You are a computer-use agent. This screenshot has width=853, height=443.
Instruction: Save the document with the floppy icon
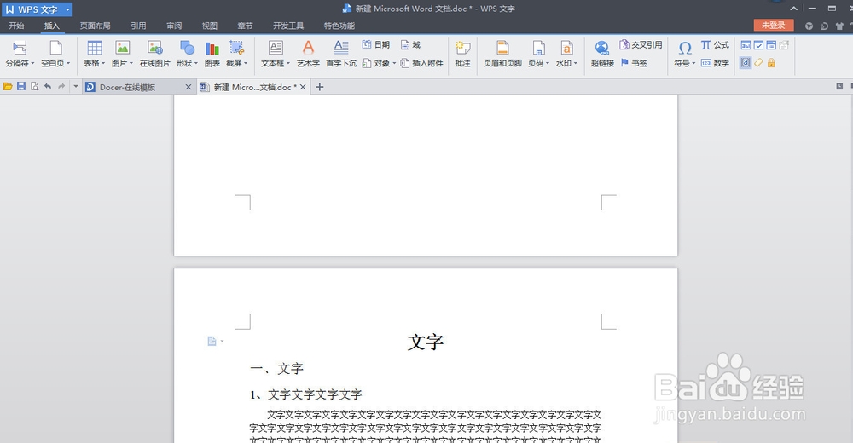[x=21, y=86]
